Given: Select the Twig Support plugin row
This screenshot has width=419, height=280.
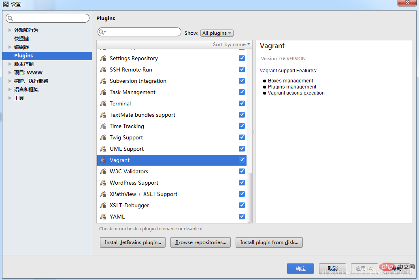Looking at the screenshot, I should pos(172,138).
